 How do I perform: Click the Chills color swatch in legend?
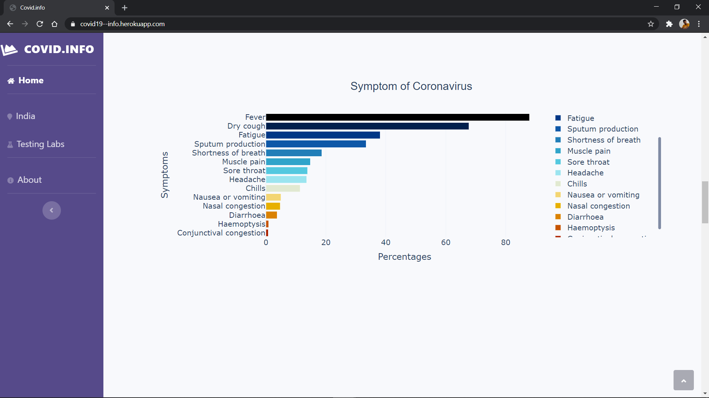pyautogui.click(x=558, y=184)
